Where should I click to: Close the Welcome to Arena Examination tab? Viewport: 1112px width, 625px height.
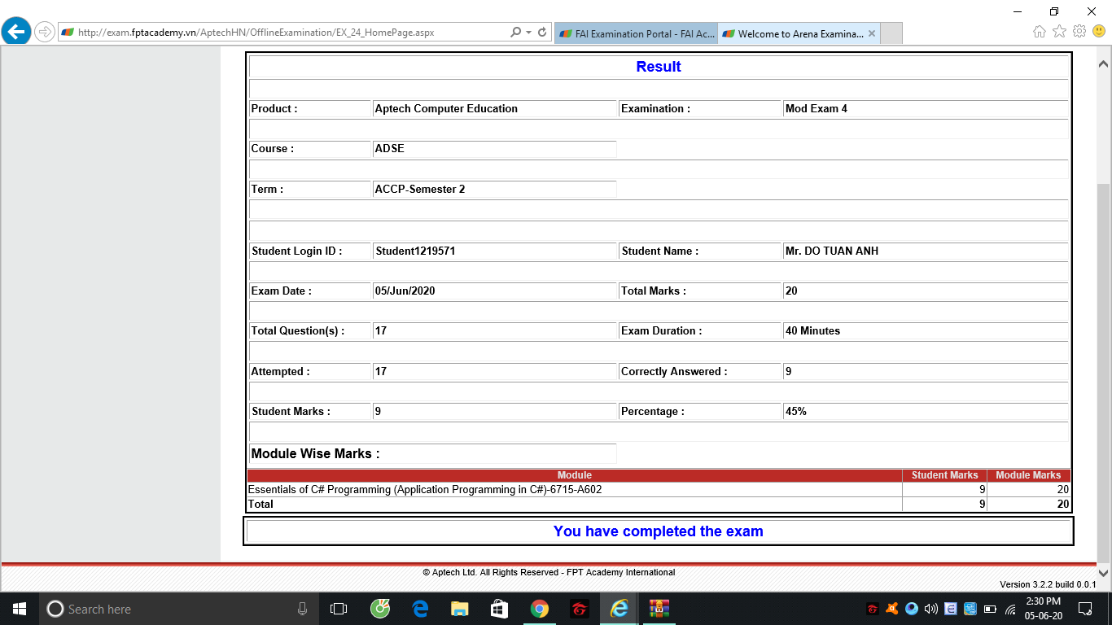tap(872, 34)
